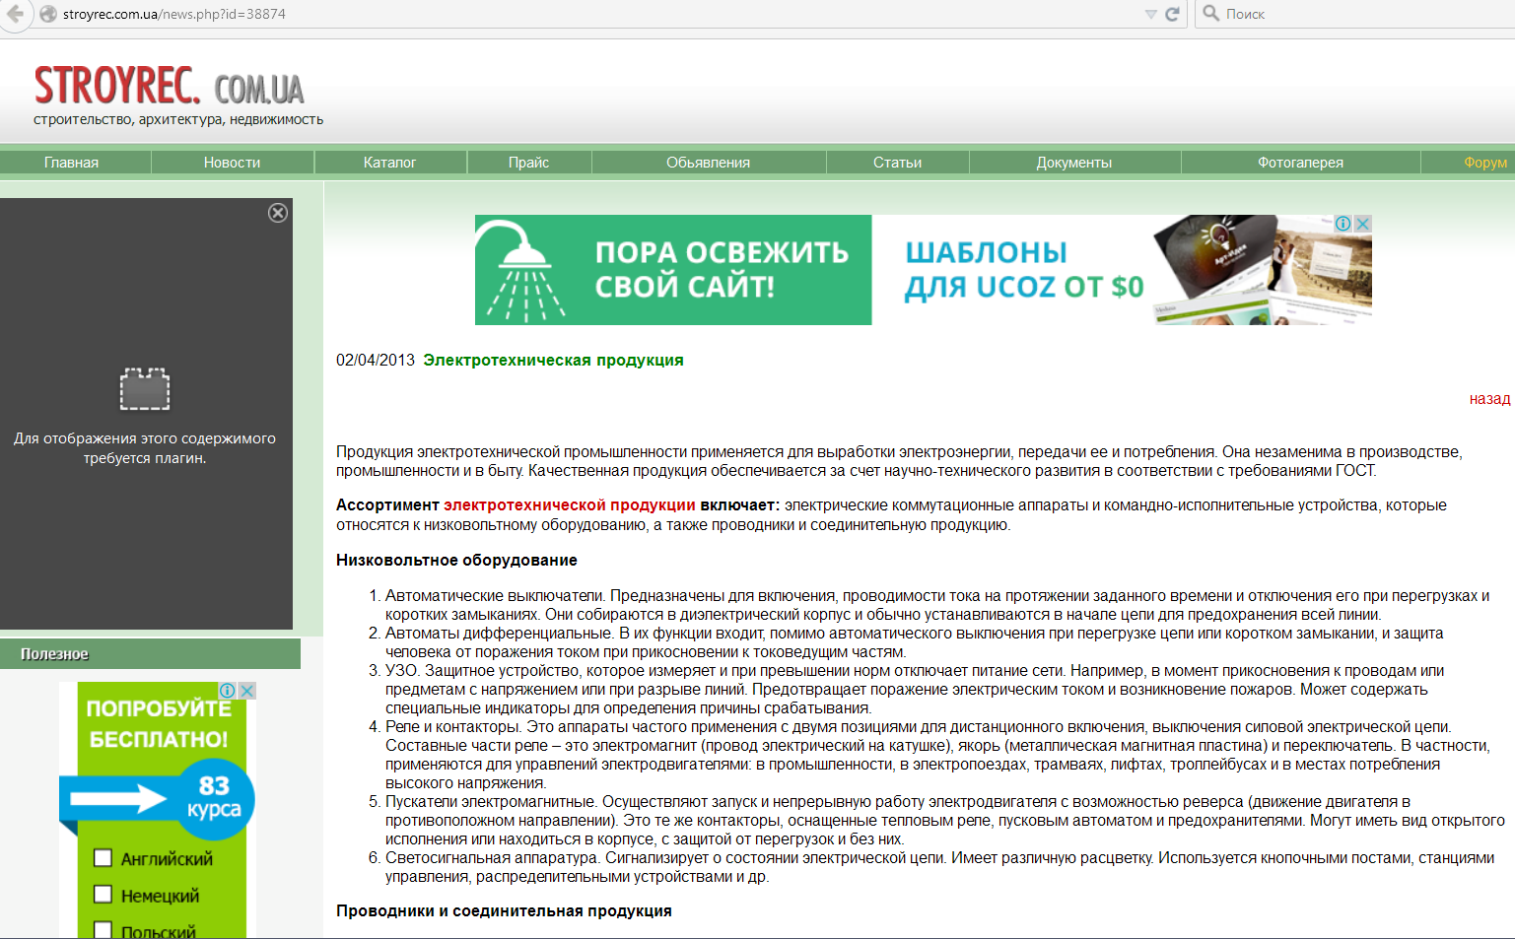
Task: Reload the page with the refresh icon
Action: coord(1172,14)
